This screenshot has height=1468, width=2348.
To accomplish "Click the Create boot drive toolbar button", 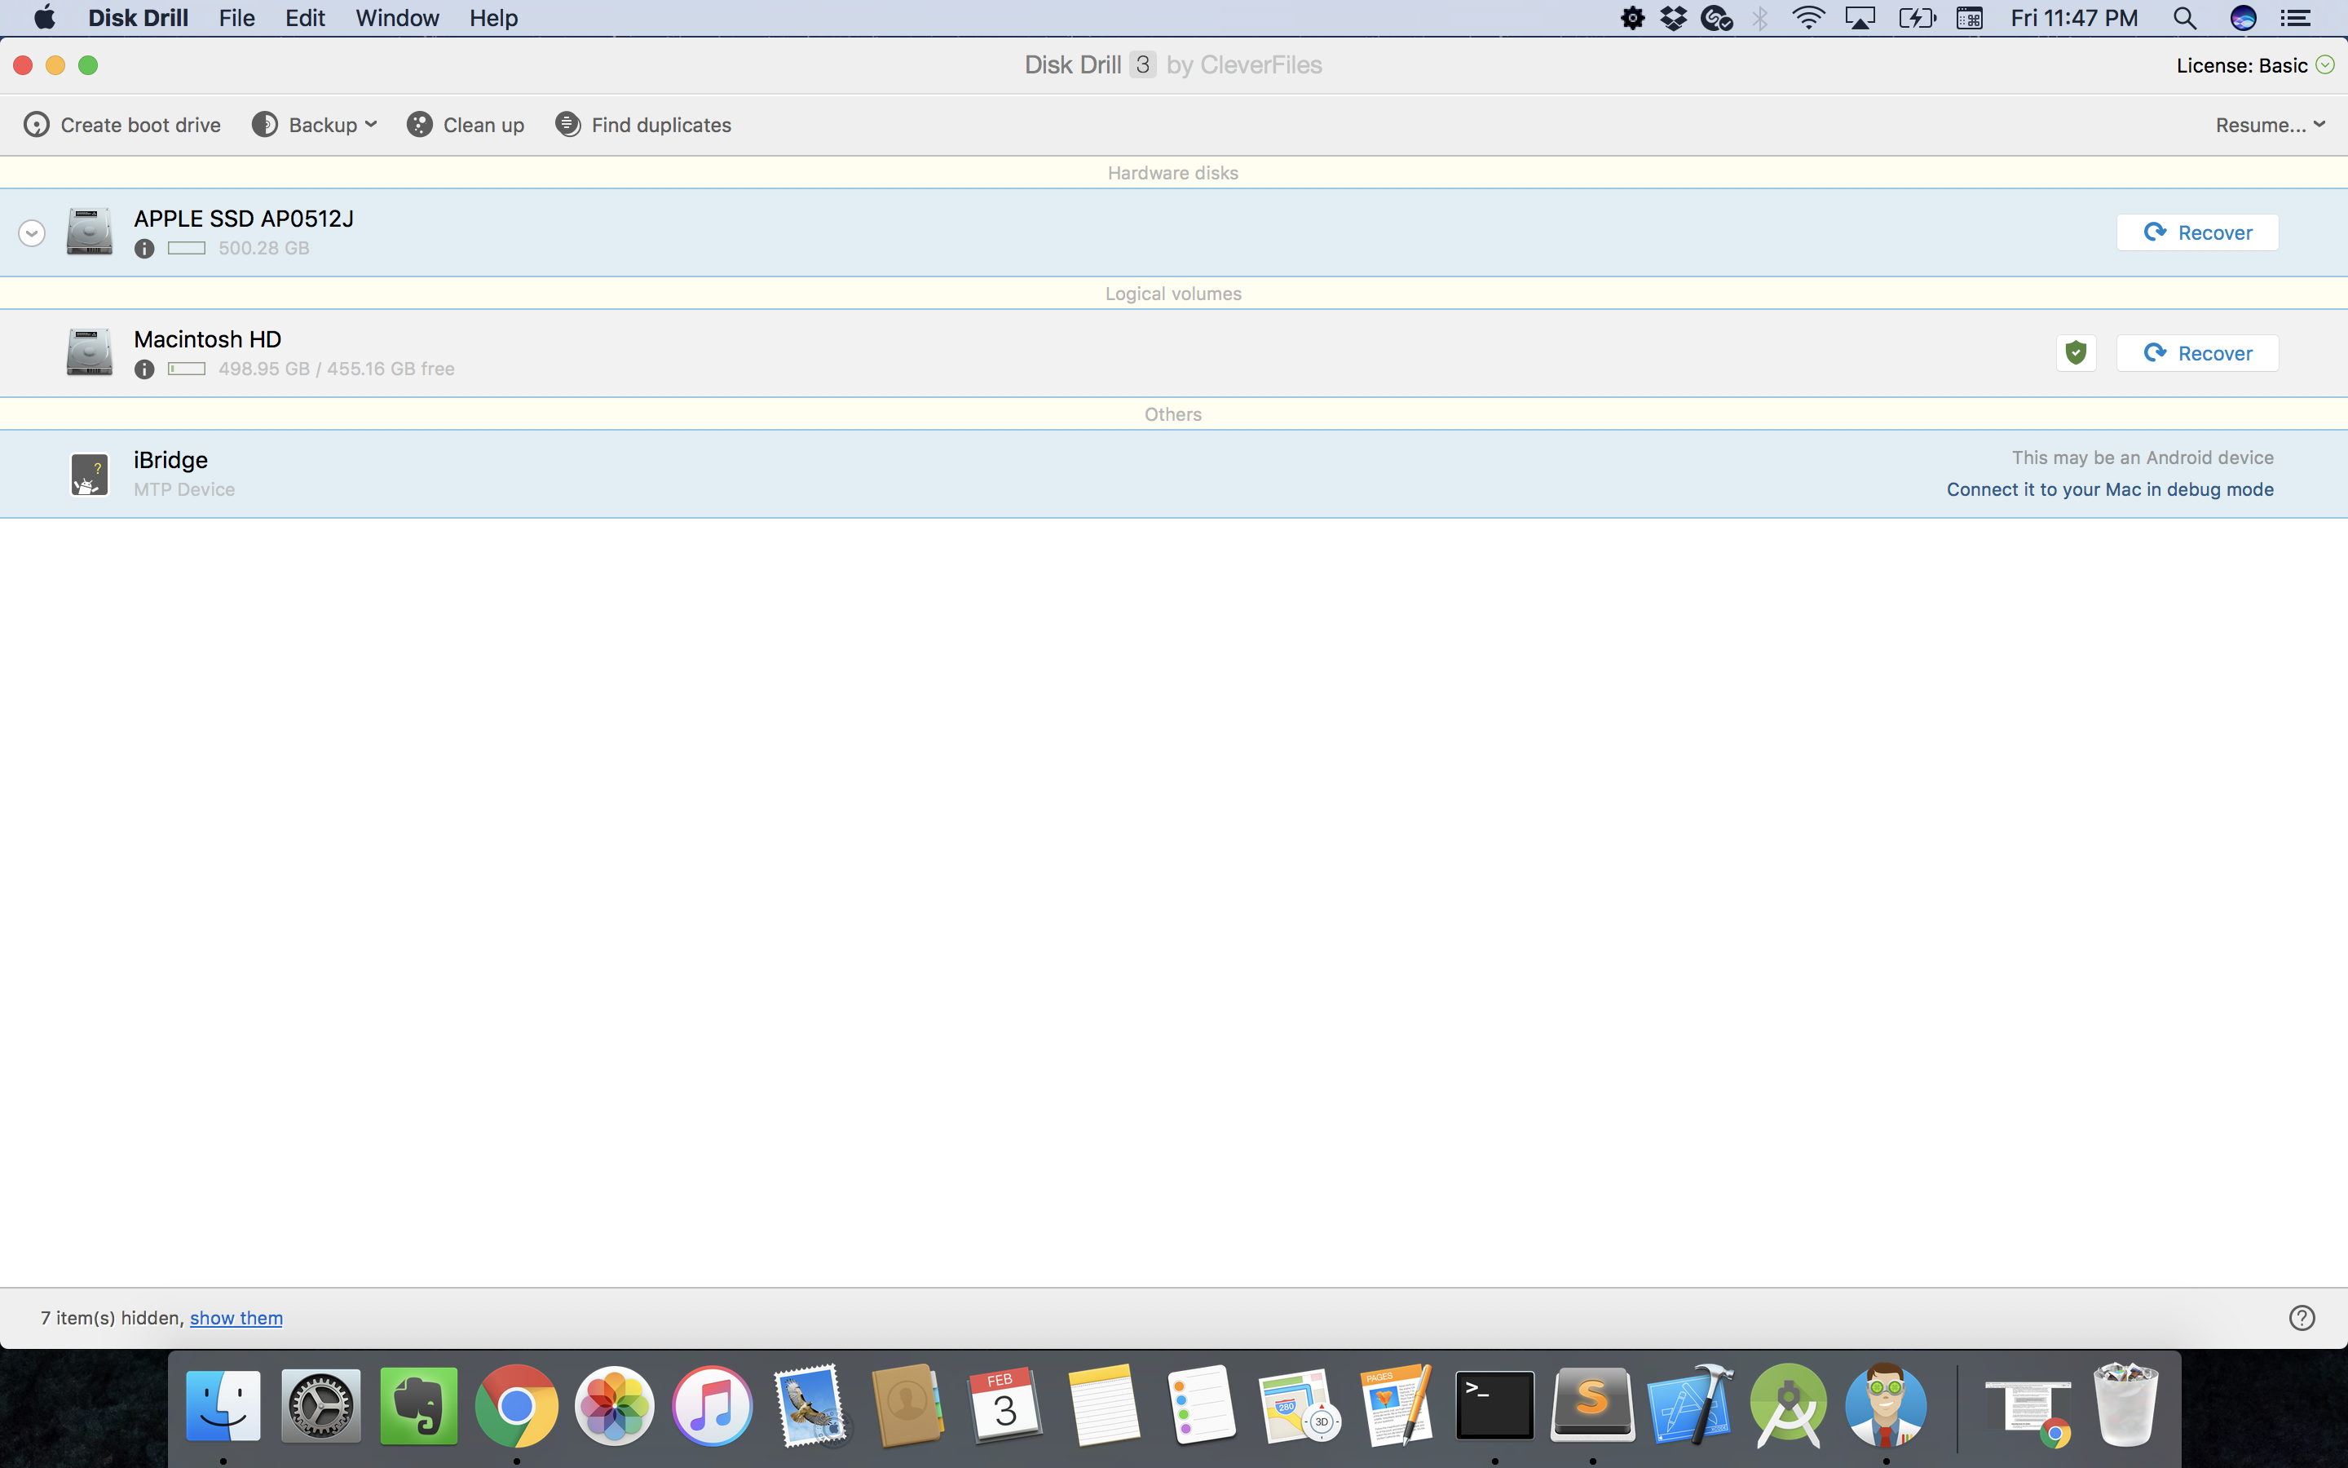I will point(122,124).
